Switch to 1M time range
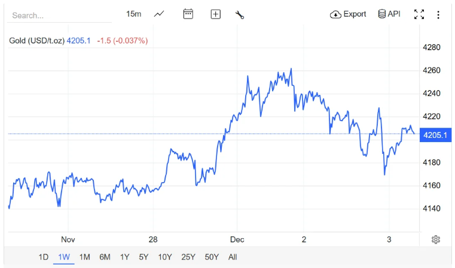Image resolution: width=455 pixels, height=268 pixels. (84, 257)
